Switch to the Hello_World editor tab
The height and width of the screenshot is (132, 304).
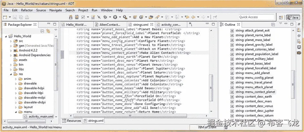(x=76, y=24)
